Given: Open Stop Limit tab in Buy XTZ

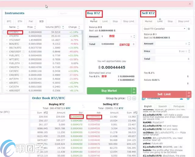Looking at the screenshot, I should 129,21.
